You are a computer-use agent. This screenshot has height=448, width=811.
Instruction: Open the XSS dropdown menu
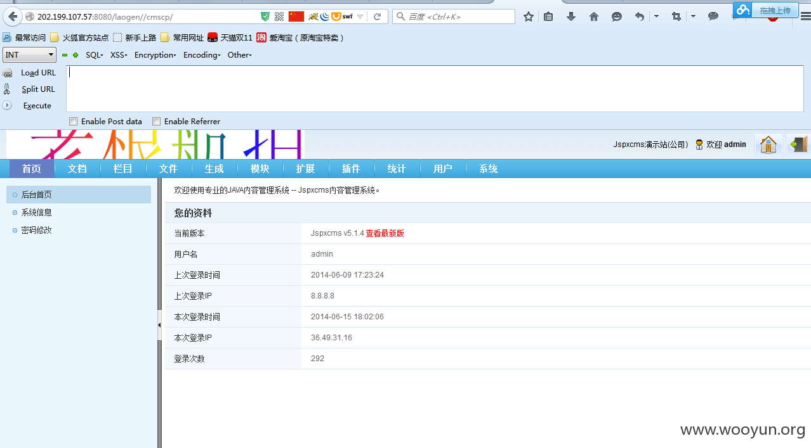click(x=119, y=55)
